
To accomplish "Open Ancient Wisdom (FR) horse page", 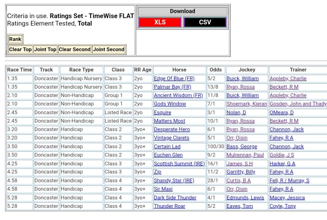I will pos(178,95).
